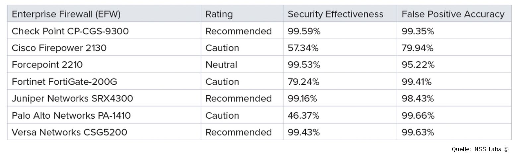
Task: Select the 79.94% false positive accuracy
Action: pyautogui.click(x=418, y=48)
